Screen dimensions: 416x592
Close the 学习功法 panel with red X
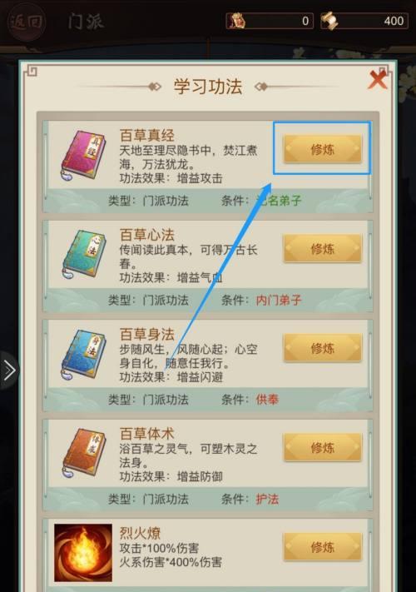[x=378, y=79]
